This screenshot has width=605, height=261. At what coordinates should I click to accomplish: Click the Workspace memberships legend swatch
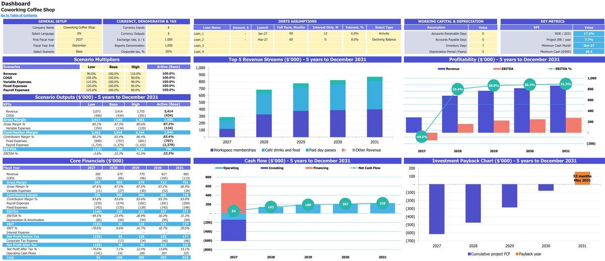point(212,150)
